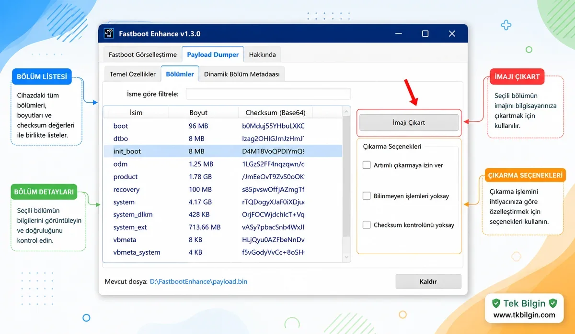
Task: Select the Temel Özellikler sub-tab
Action: (132, 74)
